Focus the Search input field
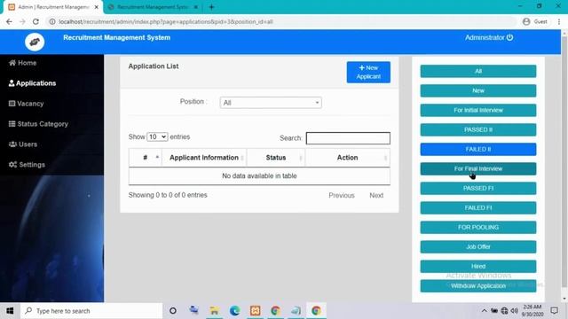 [348, 138]
